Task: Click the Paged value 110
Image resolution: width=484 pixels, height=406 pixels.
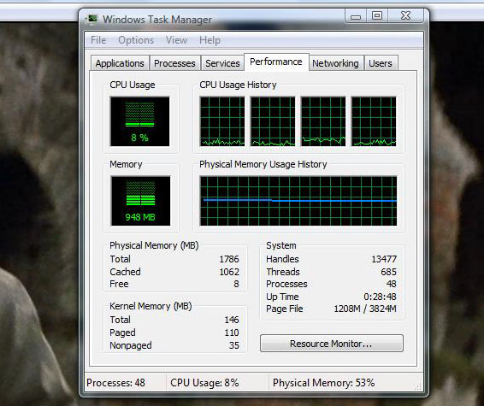Action: (232, 332)
